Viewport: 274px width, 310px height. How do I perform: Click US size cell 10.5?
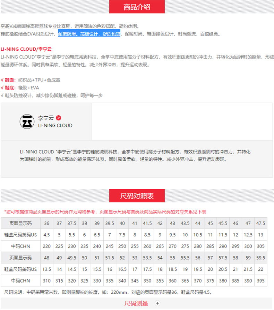tap(198, 235)
